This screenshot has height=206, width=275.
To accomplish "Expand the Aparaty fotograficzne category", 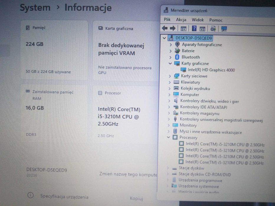I will [x=170, y=45].
